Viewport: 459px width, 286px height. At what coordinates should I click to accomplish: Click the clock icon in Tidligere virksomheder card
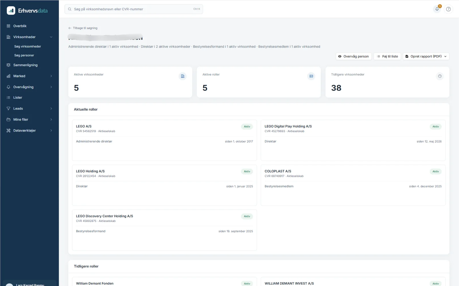pos(440,76)
